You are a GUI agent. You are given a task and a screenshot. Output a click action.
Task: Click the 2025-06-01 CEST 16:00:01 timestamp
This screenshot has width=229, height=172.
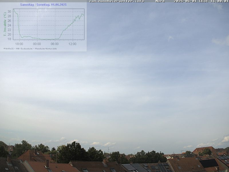[201, 1]
